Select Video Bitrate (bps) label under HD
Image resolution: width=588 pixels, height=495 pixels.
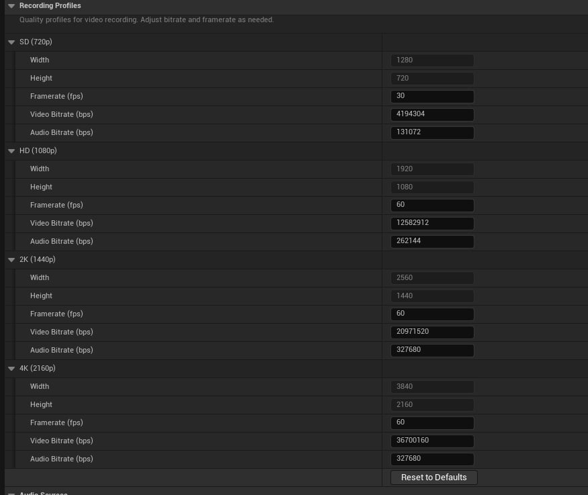point(62,223)
